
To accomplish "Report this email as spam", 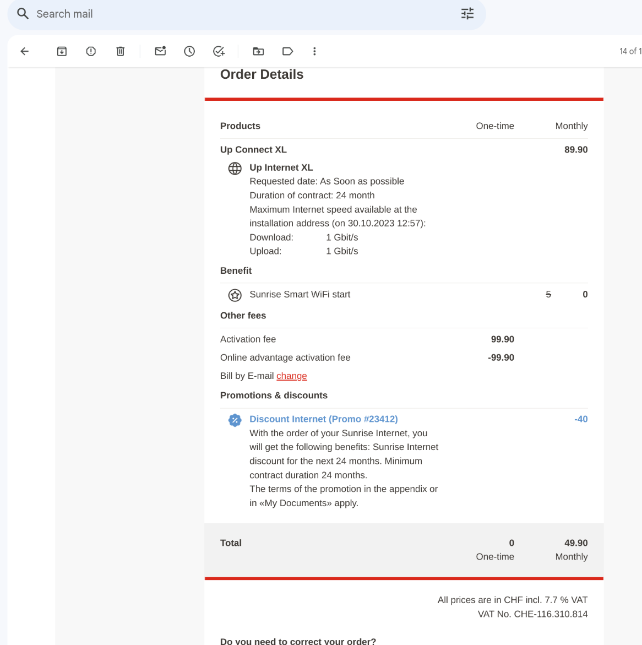I will (x=91, y=51).
